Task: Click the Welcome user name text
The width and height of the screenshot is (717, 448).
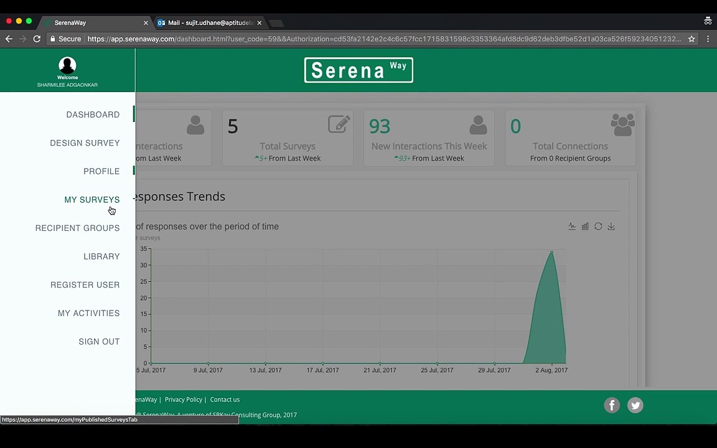Action: 67,85
